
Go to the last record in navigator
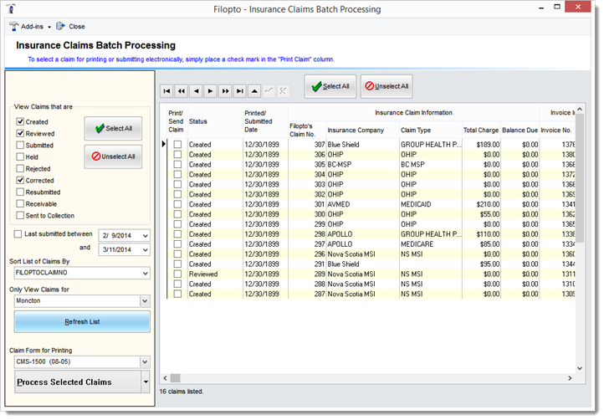[x=239, y=91]
